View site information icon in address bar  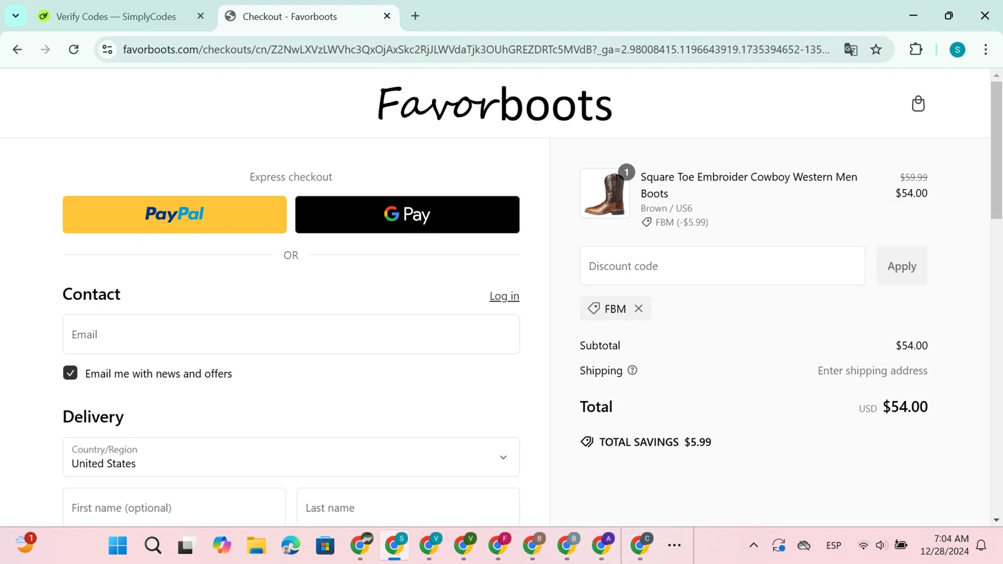(108, 49)
